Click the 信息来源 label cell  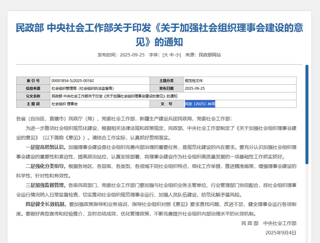[33, 89]
